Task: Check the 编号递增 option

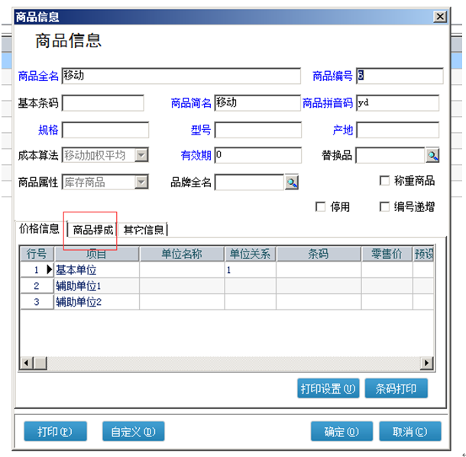Action: (384, 206)
